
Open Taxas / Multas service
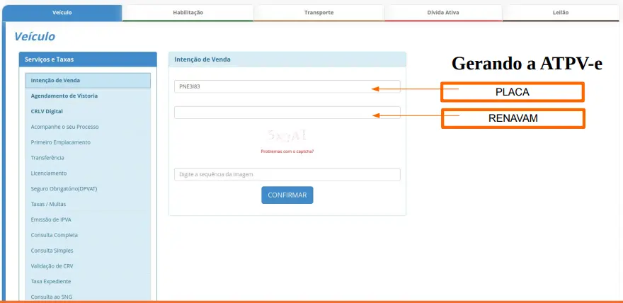click(48, 204)
